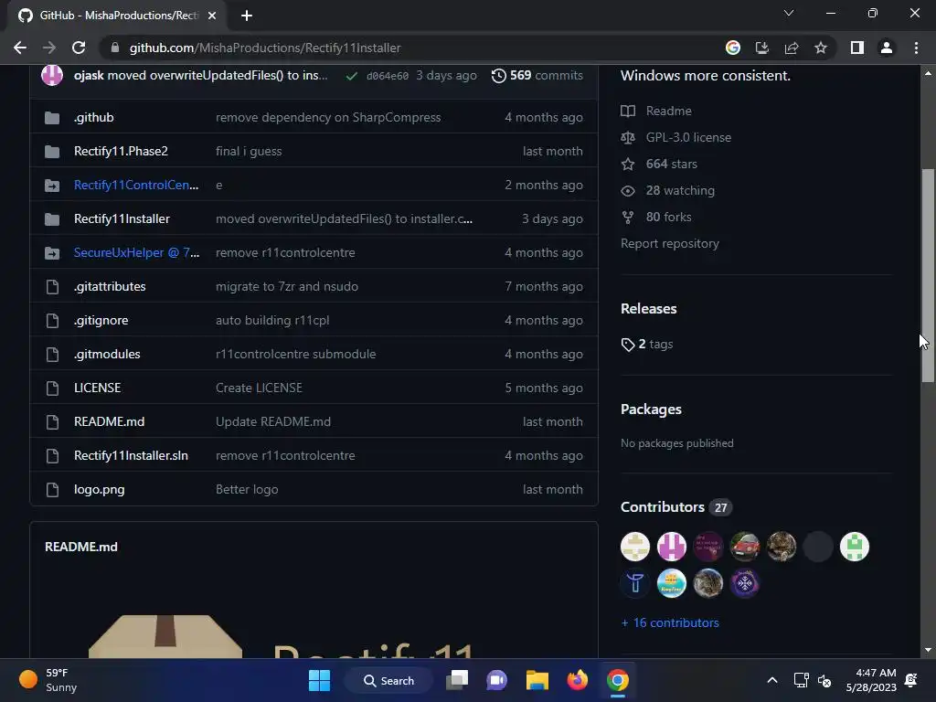The width and height of the screenshot is (936, 702).
Task: Open the taskbar Search box
Action: tap(388, 680)
